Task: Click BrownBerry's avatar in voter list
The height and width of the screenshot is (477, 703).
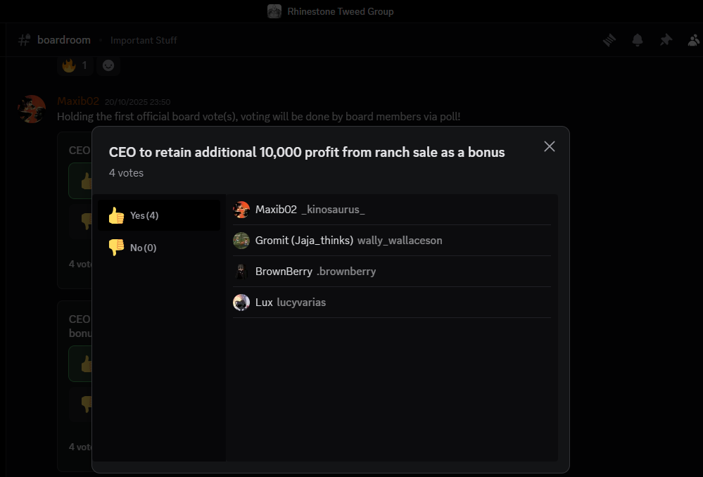Action: (x=241, y=272)
